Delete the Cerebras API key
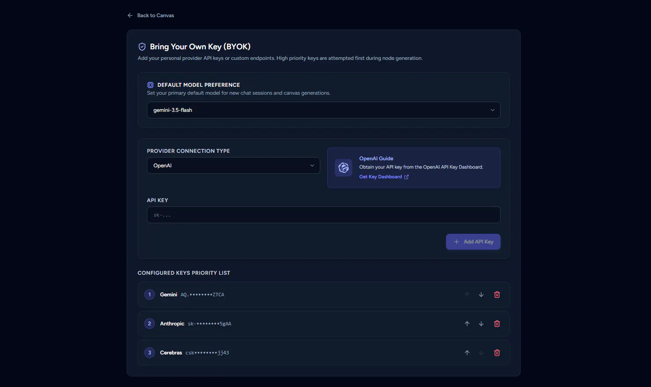The height and width of the screenshot is (387, 651). [x=497, y=353]
